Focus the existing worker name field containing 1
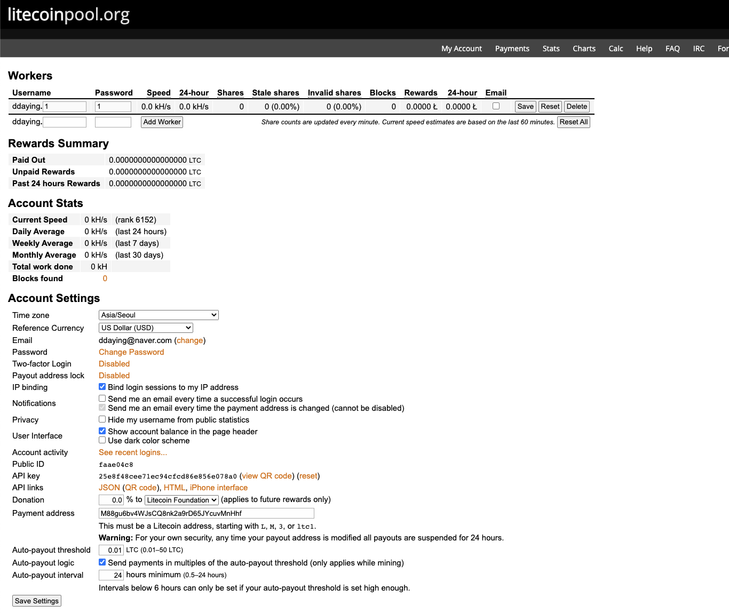Viewport: 729px width, 613px height. pos(65,107)
